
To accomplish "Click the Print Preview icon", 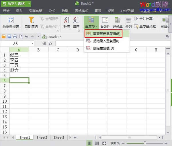I will pyautogui.click(x=21, y=36).
